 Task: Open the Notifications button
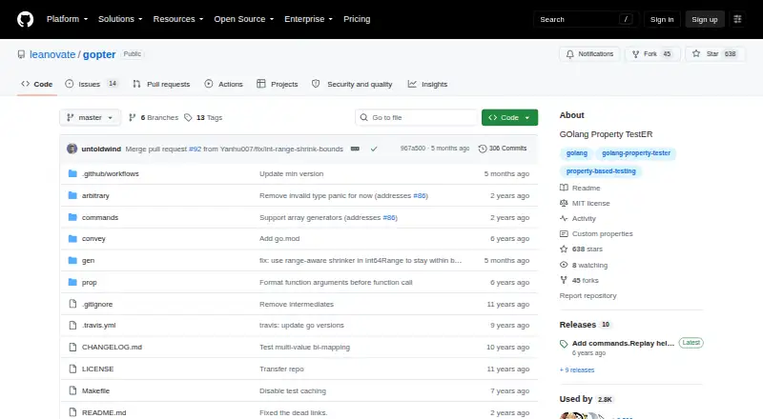point(589,54)
